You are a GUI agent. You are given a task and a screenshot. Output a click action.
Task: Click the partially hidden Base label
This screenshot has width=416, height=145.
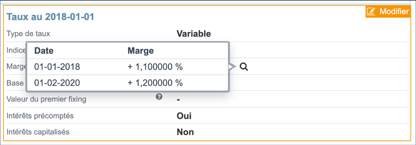point(15,83)
